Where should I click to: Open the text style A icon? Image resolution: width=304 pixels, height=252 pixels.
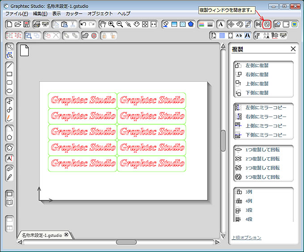coord(220,25)
